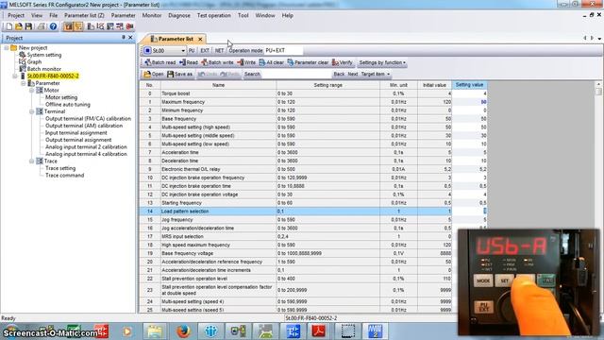
Task: Select the Starting frequency parameter row
Action: click(x=313, y=203)
